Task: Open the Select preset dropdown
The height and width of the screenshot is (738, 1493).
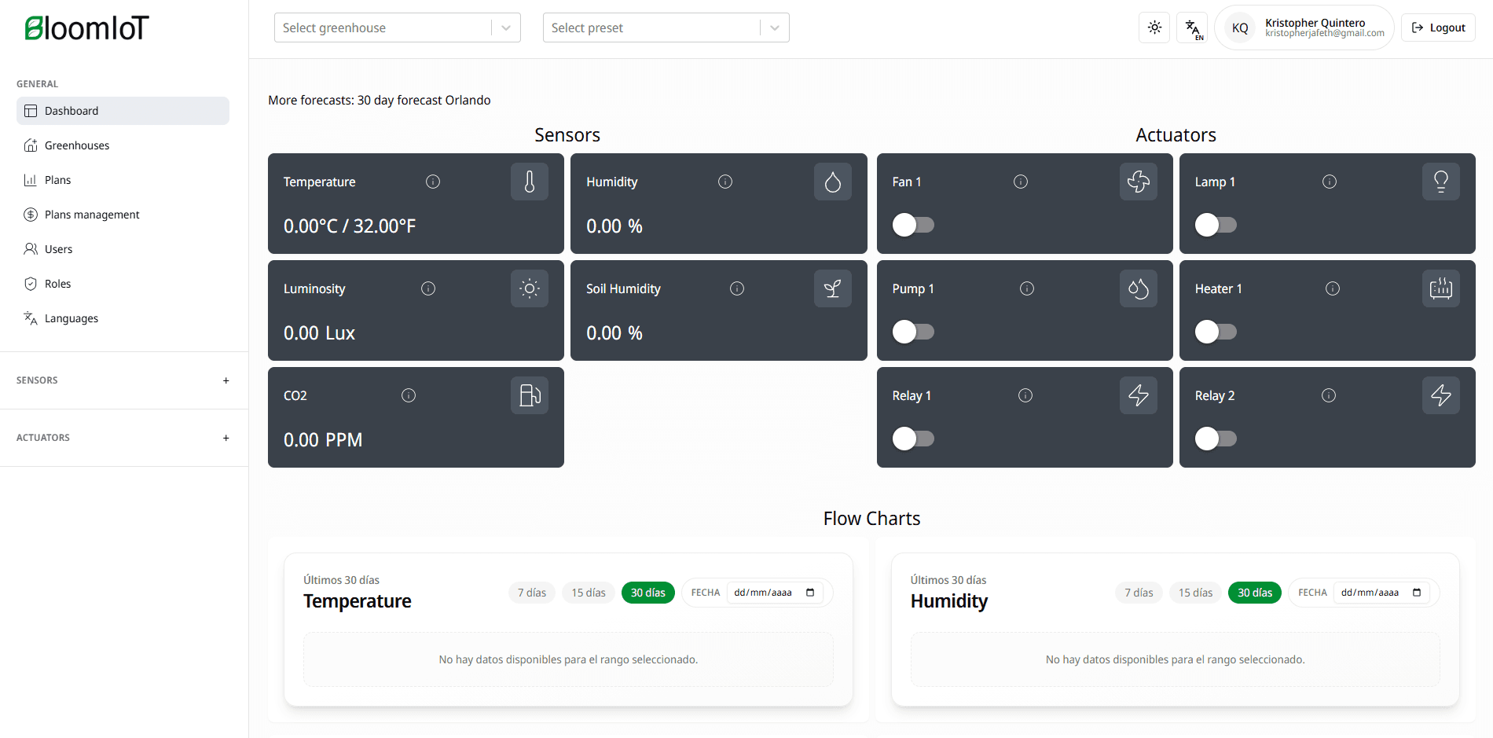Action: click(666, 28)
